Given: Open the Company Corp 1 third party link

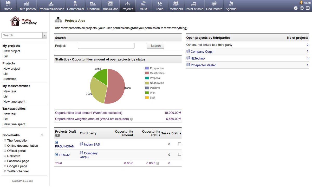Looking at the screenshot, I should (202, 51).
